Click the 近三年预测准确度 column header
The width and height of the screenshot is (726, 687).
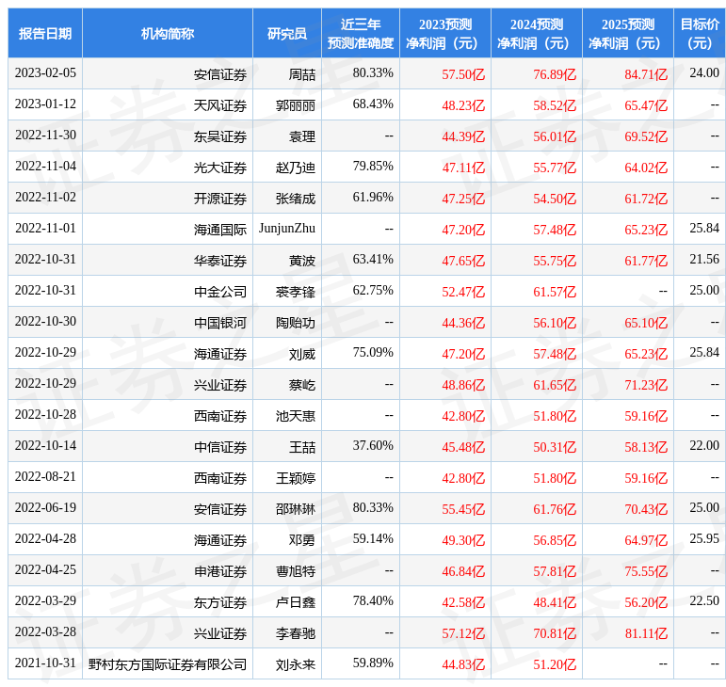[361, 33]
